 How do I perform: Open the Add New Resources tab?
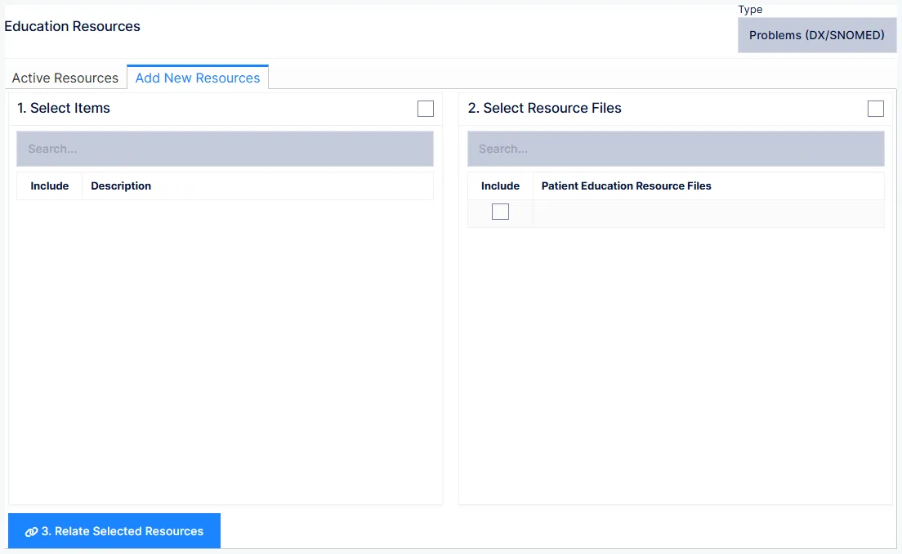(198, 78)
